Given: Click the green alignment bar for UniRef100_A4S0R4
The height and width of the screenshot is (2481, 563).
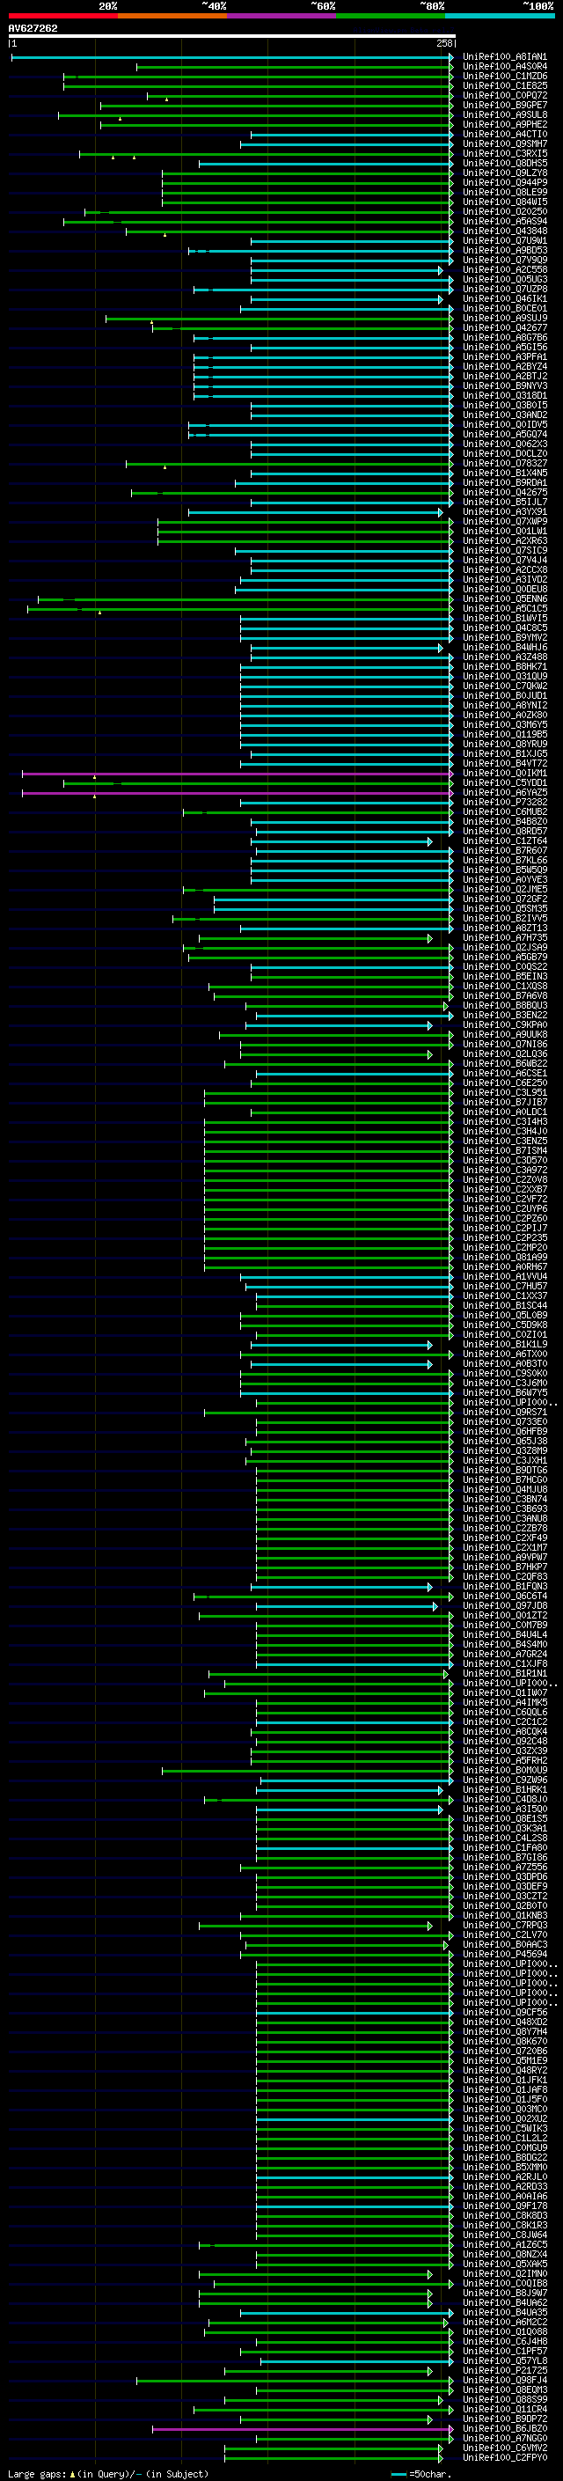Looking at the screenshot, I should coord(295,68).
